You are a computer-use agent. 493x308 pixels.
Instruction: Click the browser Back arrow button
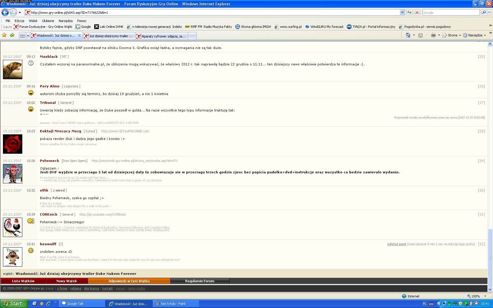tap(5, 12)
